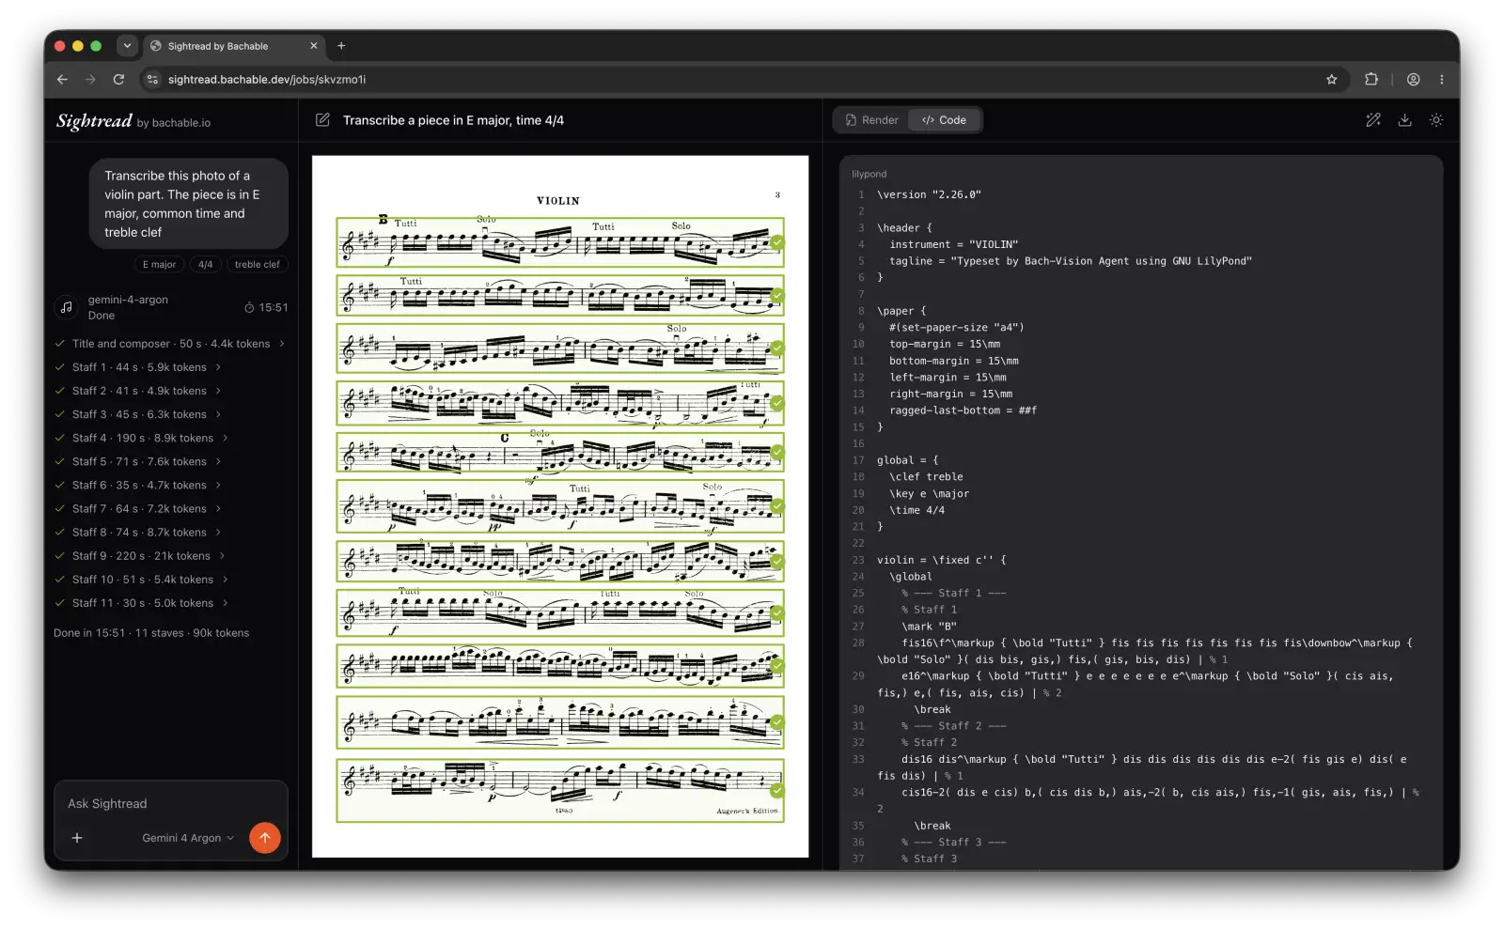Expand the Staff 4 step details
Image resolution: width=1504 pixels, height=929 pixels.
[x=142, y=438]
